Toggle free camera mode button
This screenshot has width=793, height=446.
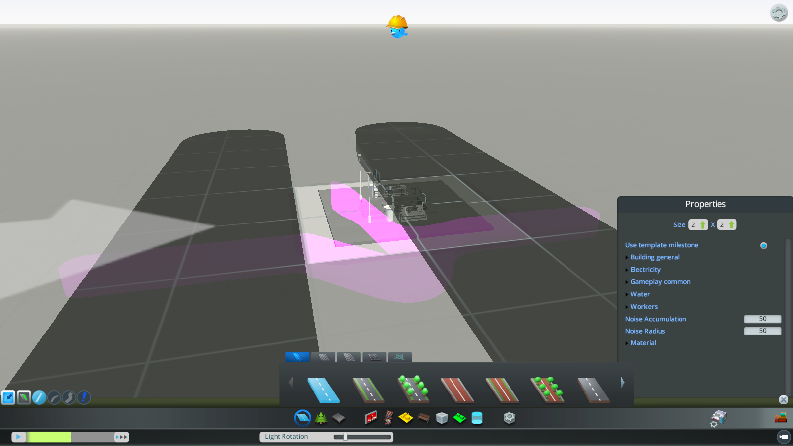click(x=783, y=437)
